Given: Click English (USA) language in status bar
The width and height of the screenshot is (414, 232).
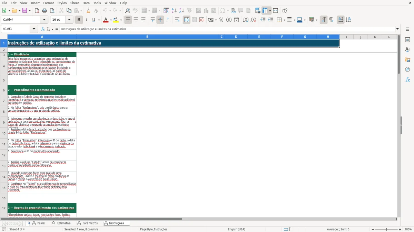Looking at the screenshot, I should point(236,229).
